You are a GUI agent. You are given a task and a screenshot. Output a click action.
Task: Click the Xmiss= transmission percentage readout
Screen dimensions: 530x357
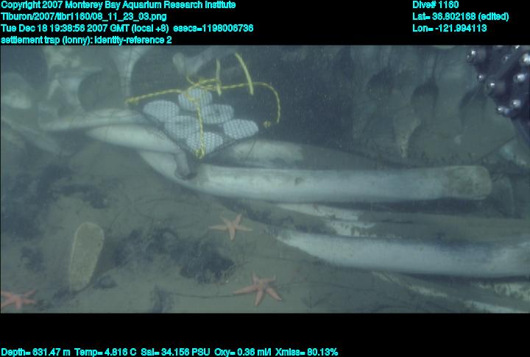[306, 352]
